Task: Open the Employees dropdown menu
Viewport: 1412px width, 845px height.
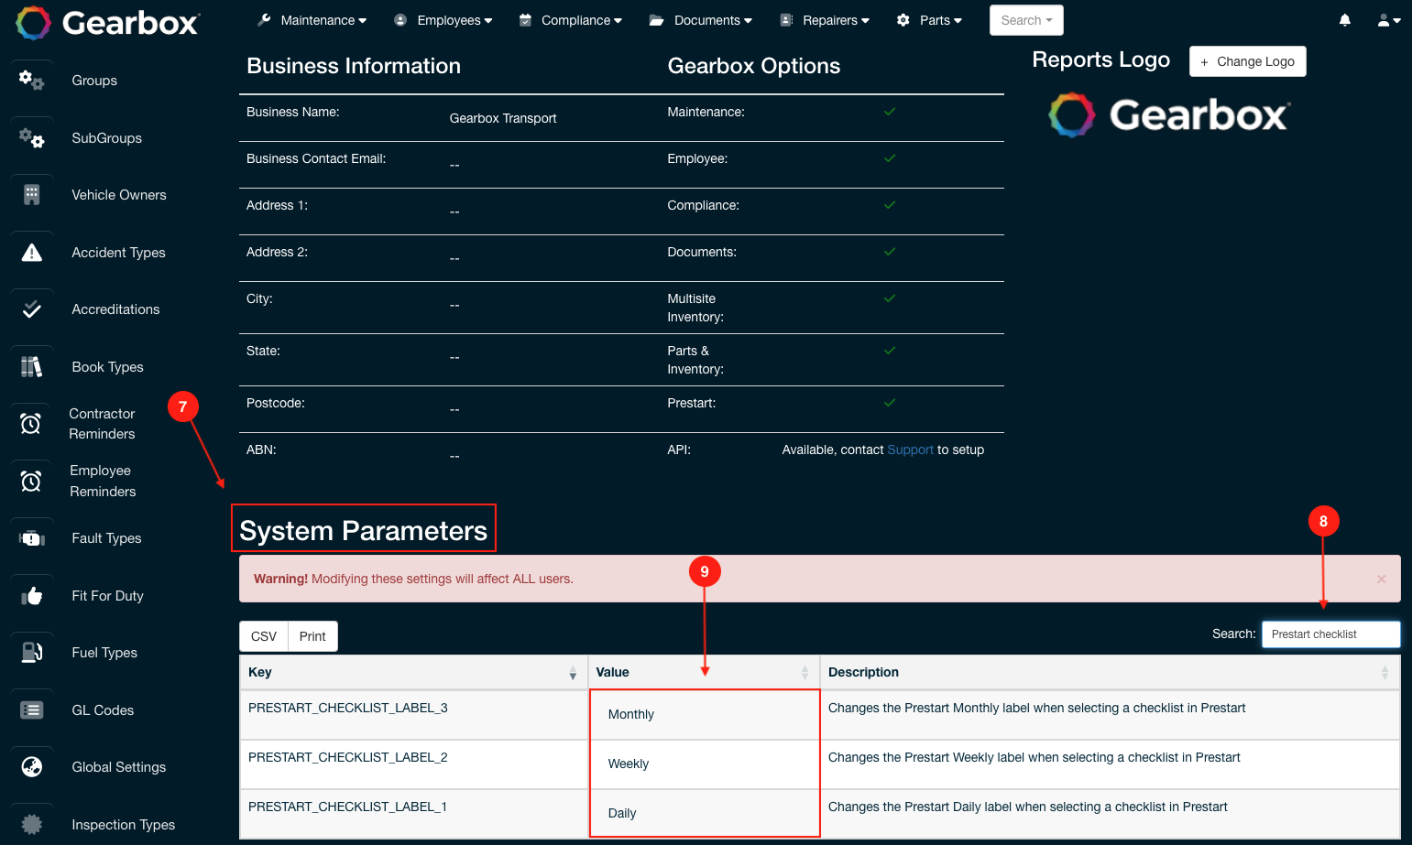Action: (x=443, y=20)
